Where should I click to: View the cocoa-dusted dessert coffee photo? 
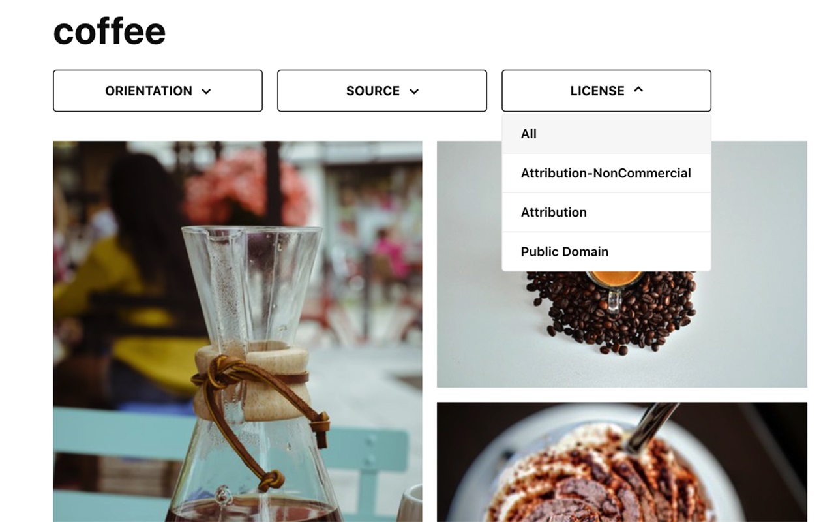(x=622, y=462)
